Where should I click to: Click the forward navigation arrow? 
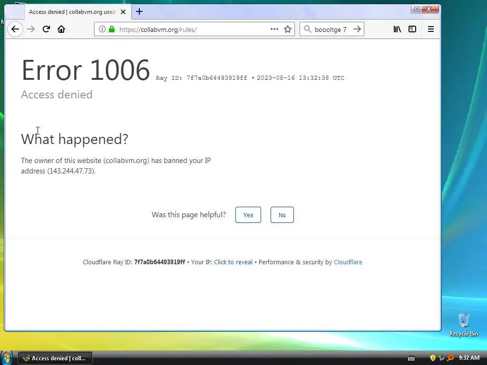pyautogui.click(x=31, y=29)
